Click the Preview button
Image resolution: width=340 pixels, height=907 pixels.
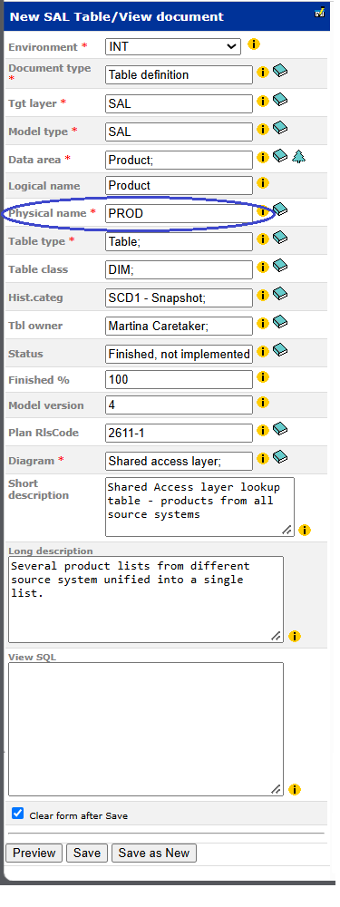(34, 853)
